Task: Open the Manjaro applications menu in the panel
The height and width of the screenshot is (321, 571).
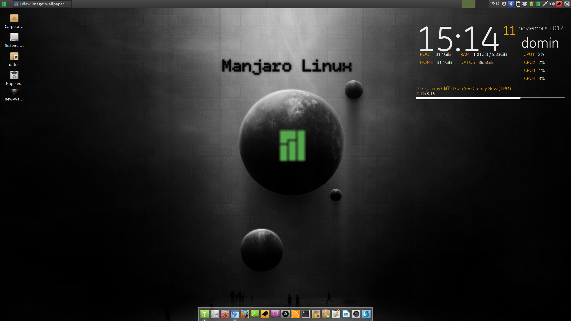Action: [4, 4]
